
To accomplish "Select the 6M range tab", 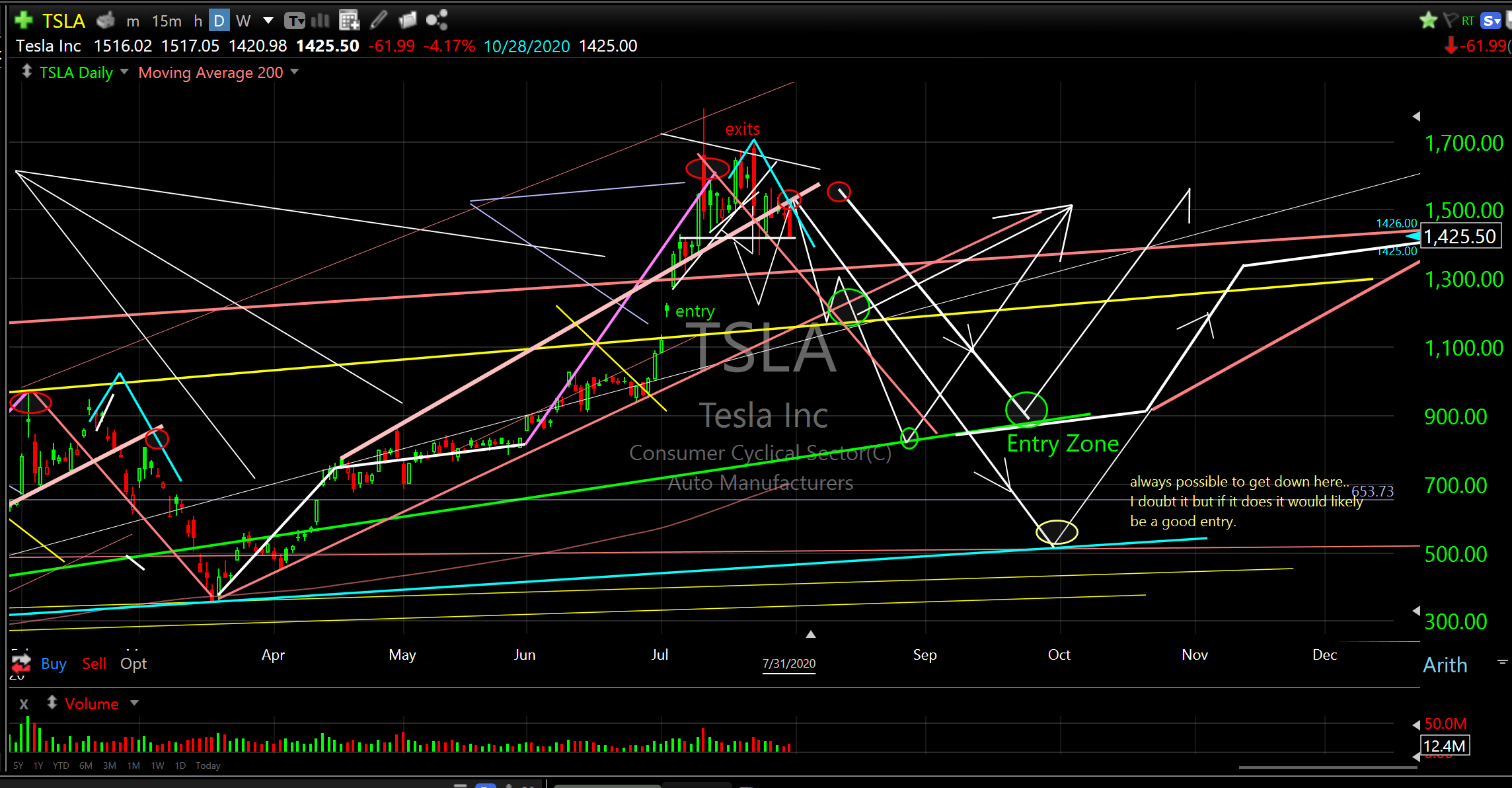I will 86,766.
